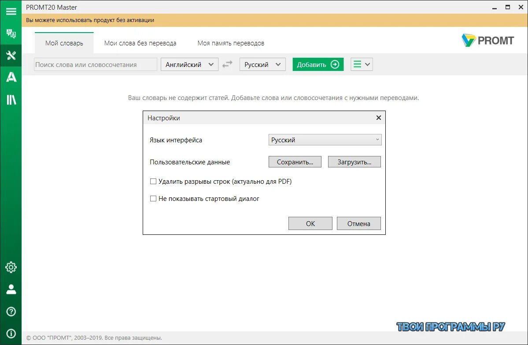Open the letter A sidebar icon

coord(11,77)
